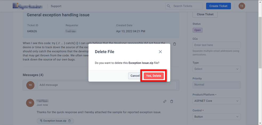Click trash icon on Exception Issue.zip chip
The image size is (262, 125).
coord(70,121)
